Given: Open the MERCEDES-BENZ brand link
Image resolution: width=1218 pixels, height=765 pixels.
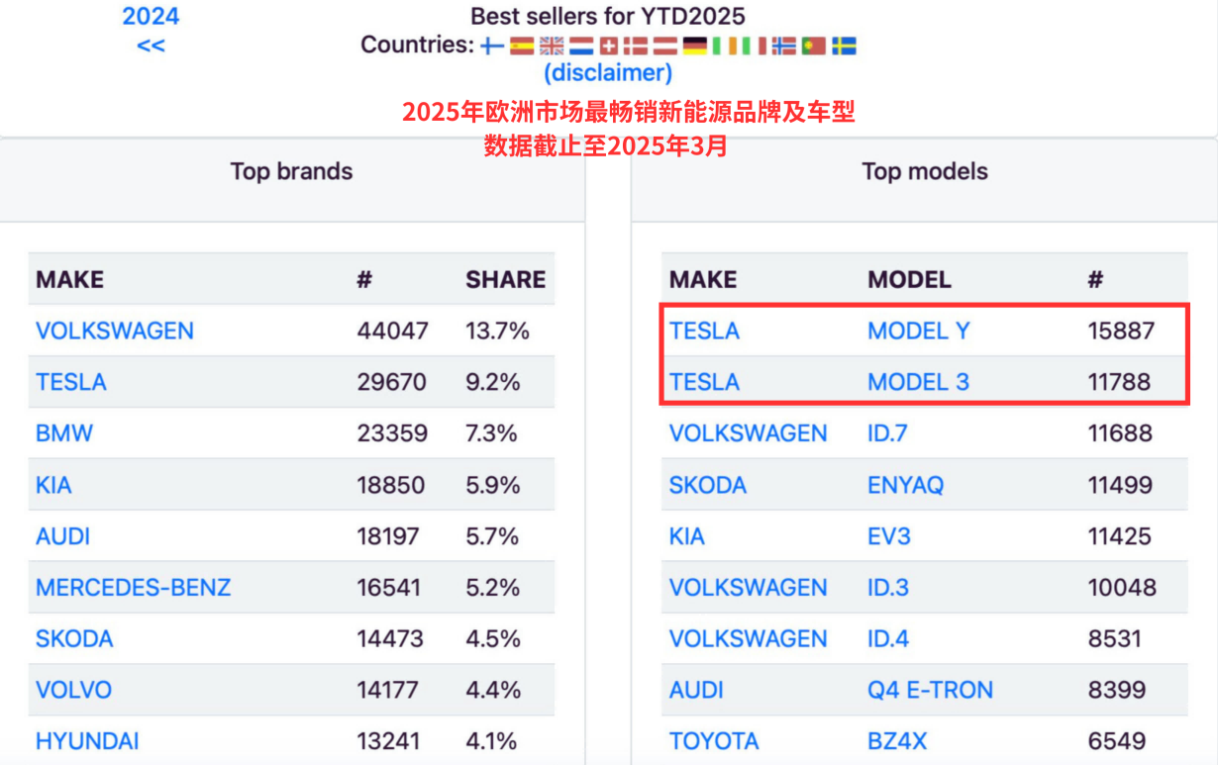Looking at the screenshot, I should pos(134,588).
